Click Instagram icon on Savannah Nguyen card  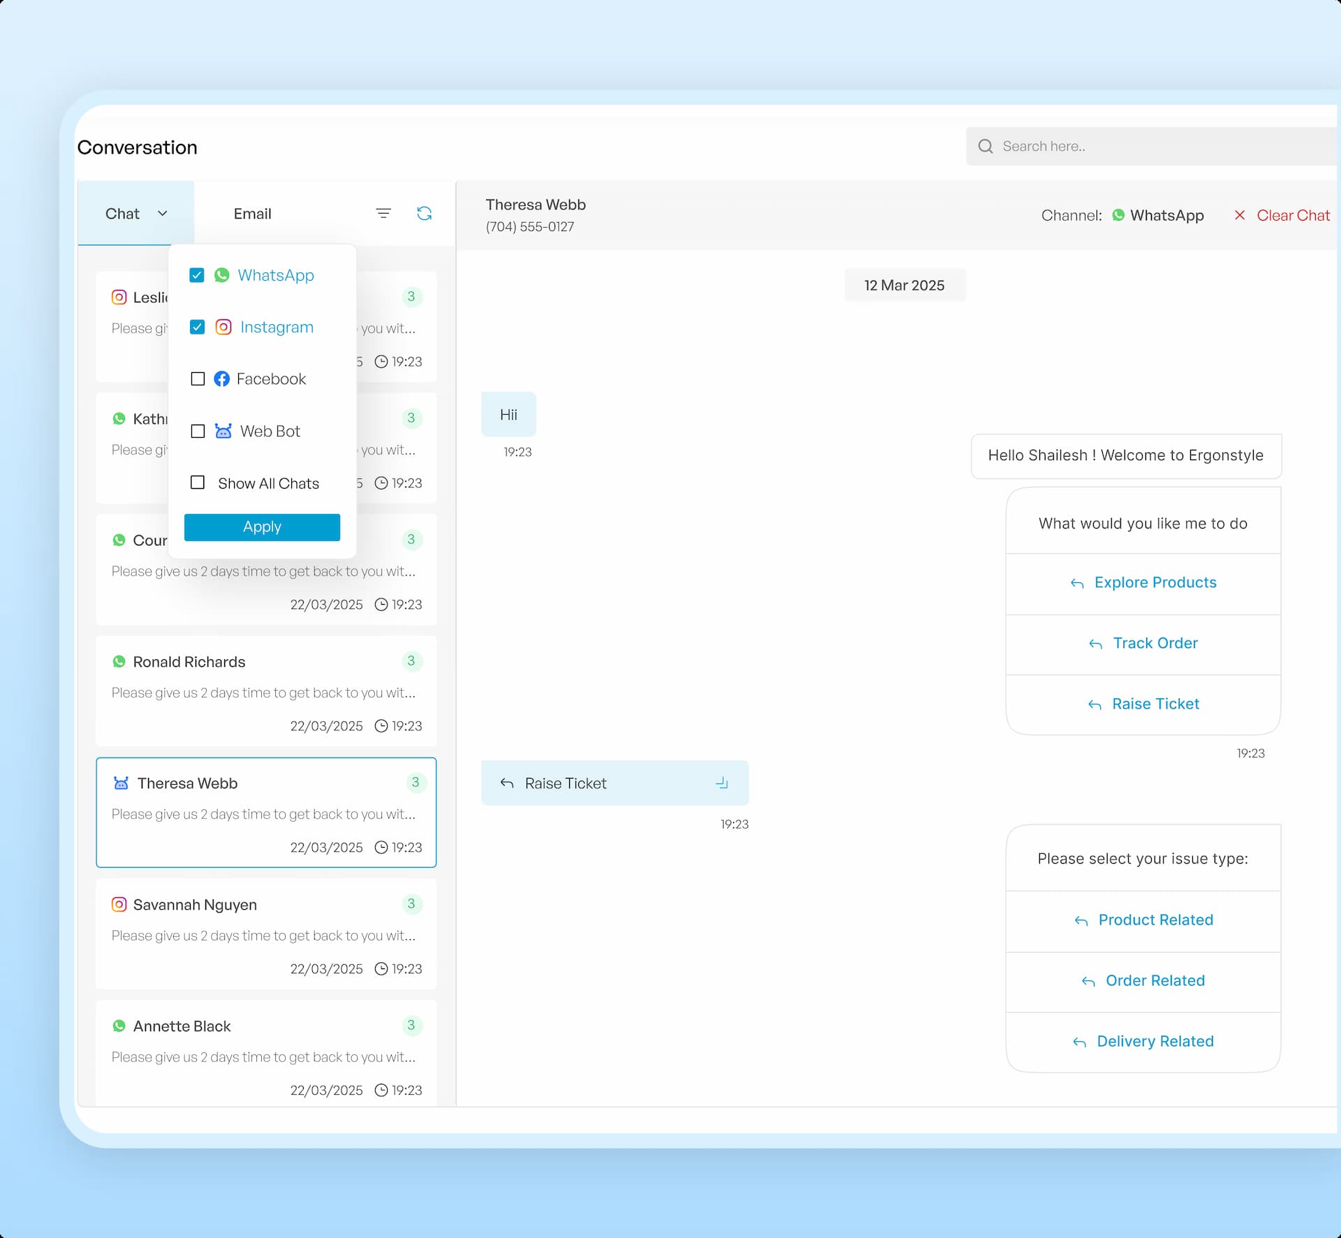[119, 904]
